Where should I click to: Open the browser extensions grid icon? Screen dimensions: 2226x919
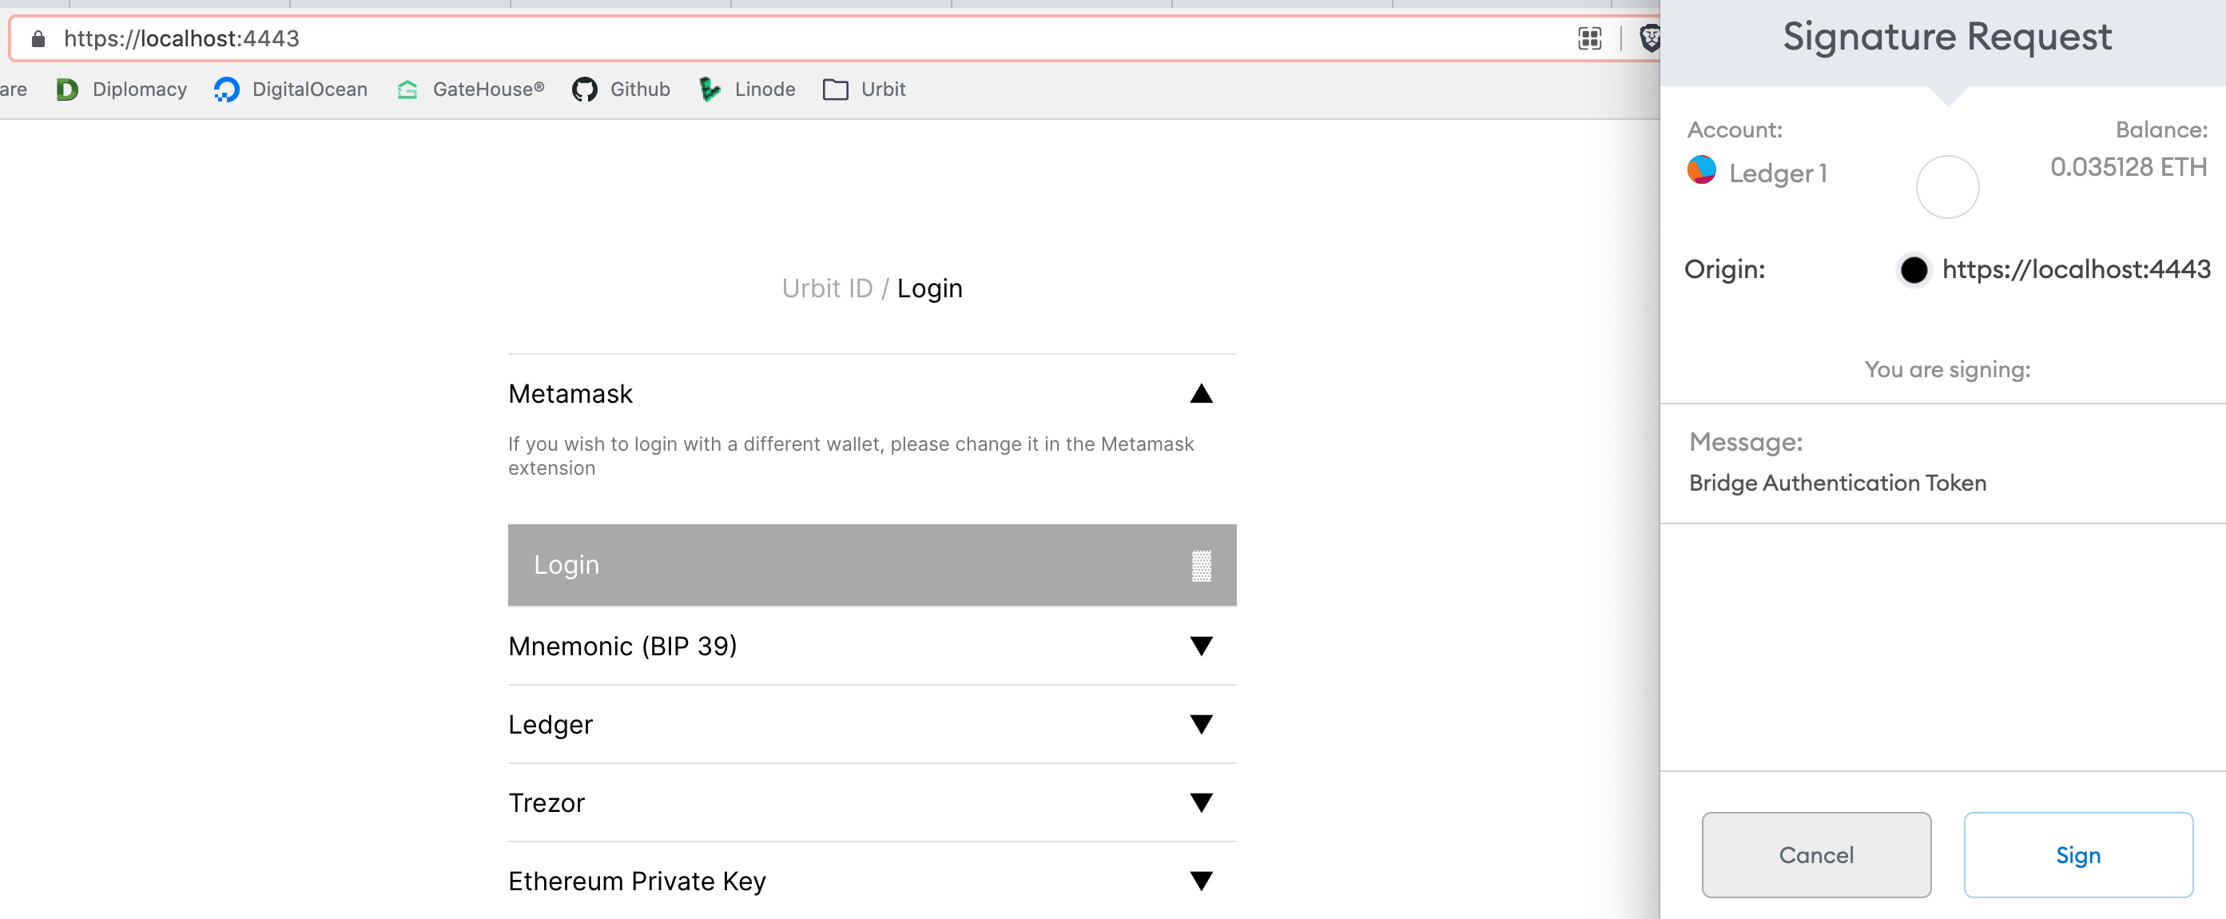1588,38
